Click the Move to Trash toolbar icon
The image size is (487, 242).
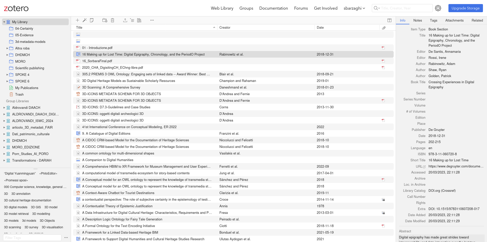[113, 20]
